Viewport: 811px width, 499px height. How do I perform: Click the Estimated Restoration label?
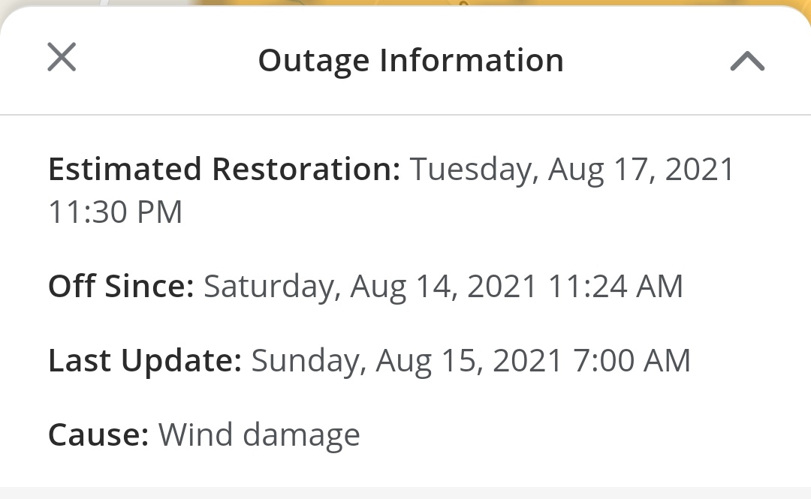(224, 169)
